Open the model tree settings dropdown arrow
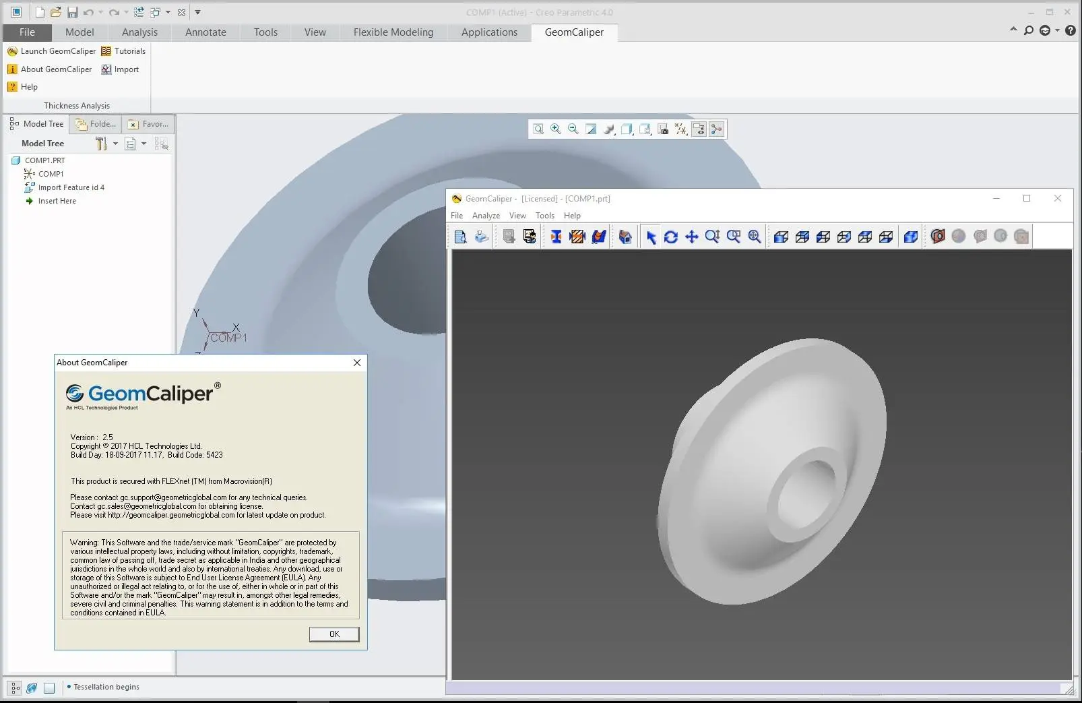1082x703 pixels. tap(115, 144)
